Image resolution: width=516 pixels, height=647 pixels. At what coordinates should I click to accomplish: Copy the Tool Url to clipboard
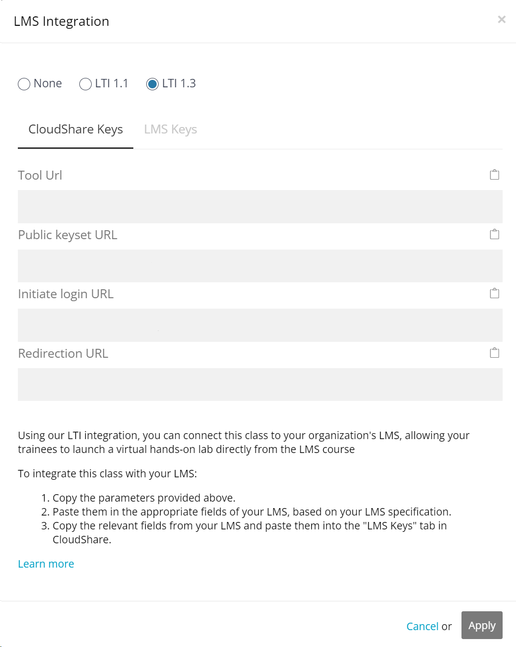click(494, 175)
